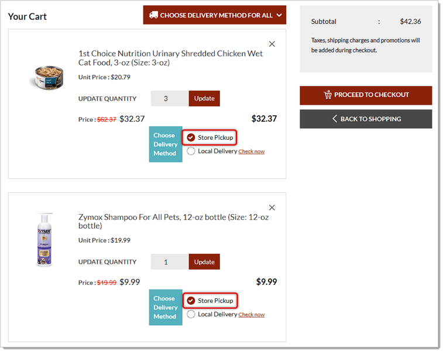Open the cat food product thumbnail
This screenshot has width=443, height=352.
pos(47,78)
